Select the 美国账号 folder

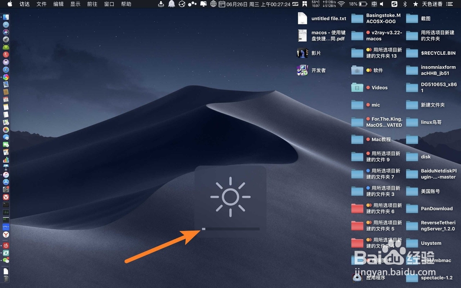[412, 191]
